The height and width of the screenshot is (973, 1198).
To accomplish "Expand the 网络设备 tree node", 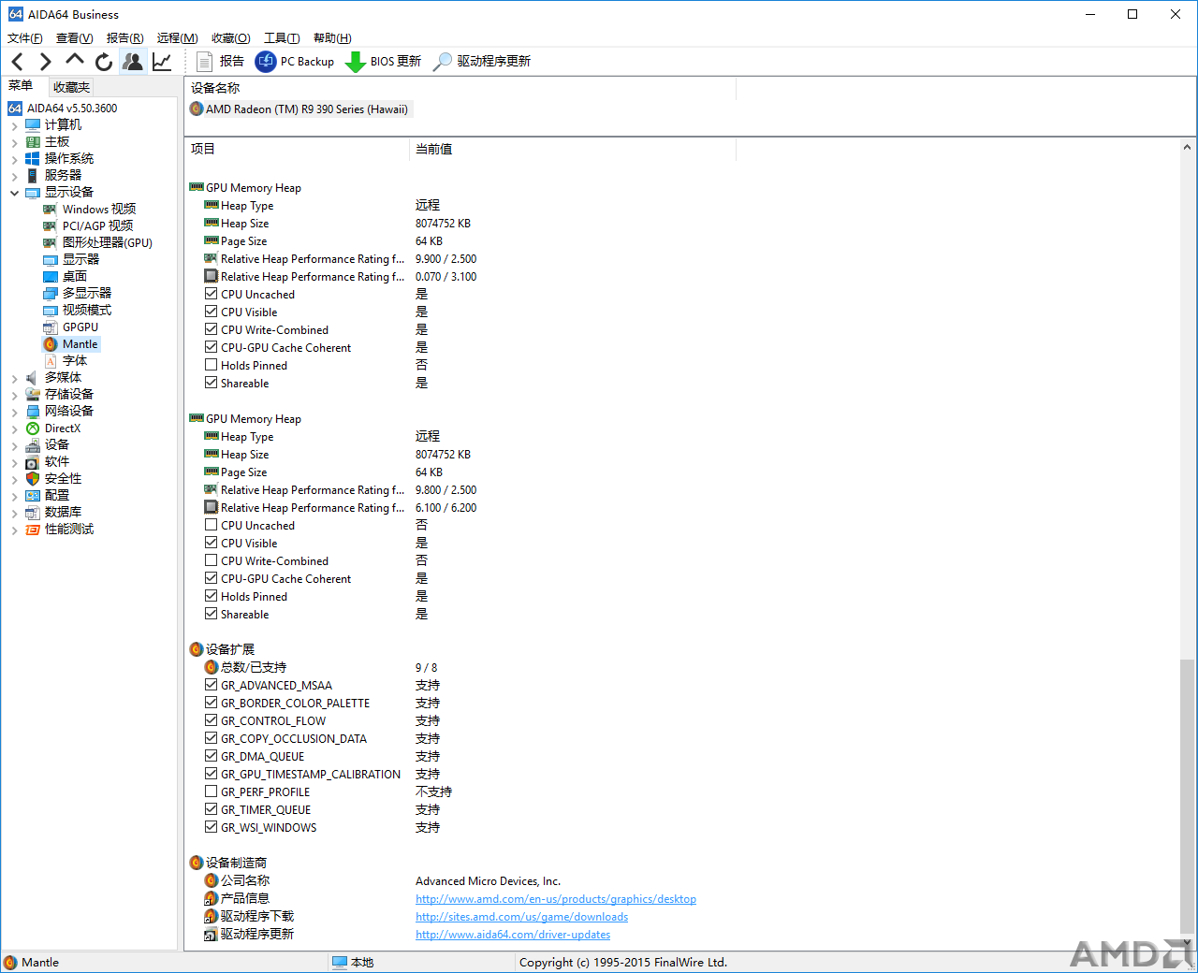I will (14, 412).
